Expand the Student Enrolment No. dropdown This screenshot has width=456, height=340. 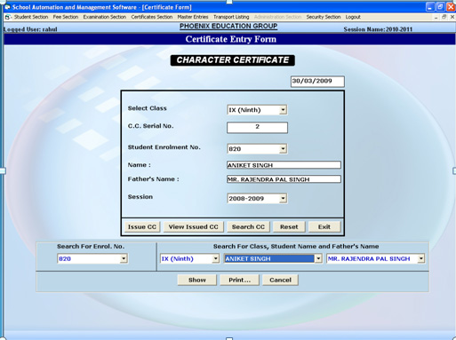coord(283,148)
